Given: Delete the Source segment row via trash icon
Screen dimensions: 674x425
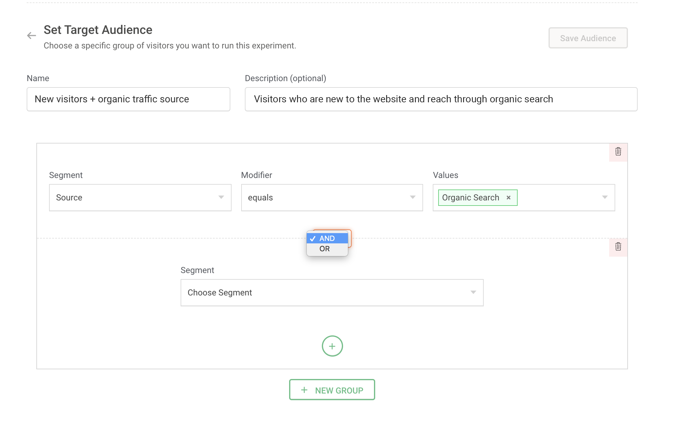Looking at the screenshot, I should (618, 152).
